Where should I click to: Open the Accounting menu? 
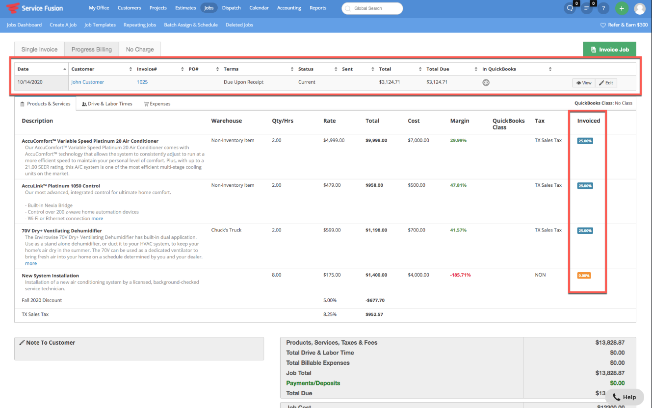pyautogui.click(x=289, y=8)
